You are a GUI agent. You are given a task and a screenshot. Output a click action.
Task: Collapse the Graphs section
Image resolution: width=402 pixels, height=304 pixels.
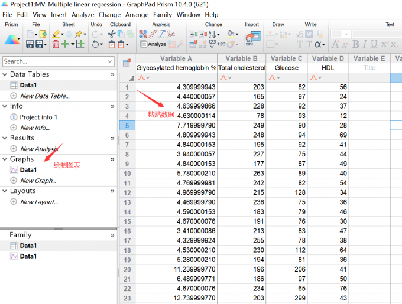[x=5, y=159]
